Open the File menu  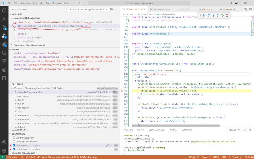click(9, 3)
